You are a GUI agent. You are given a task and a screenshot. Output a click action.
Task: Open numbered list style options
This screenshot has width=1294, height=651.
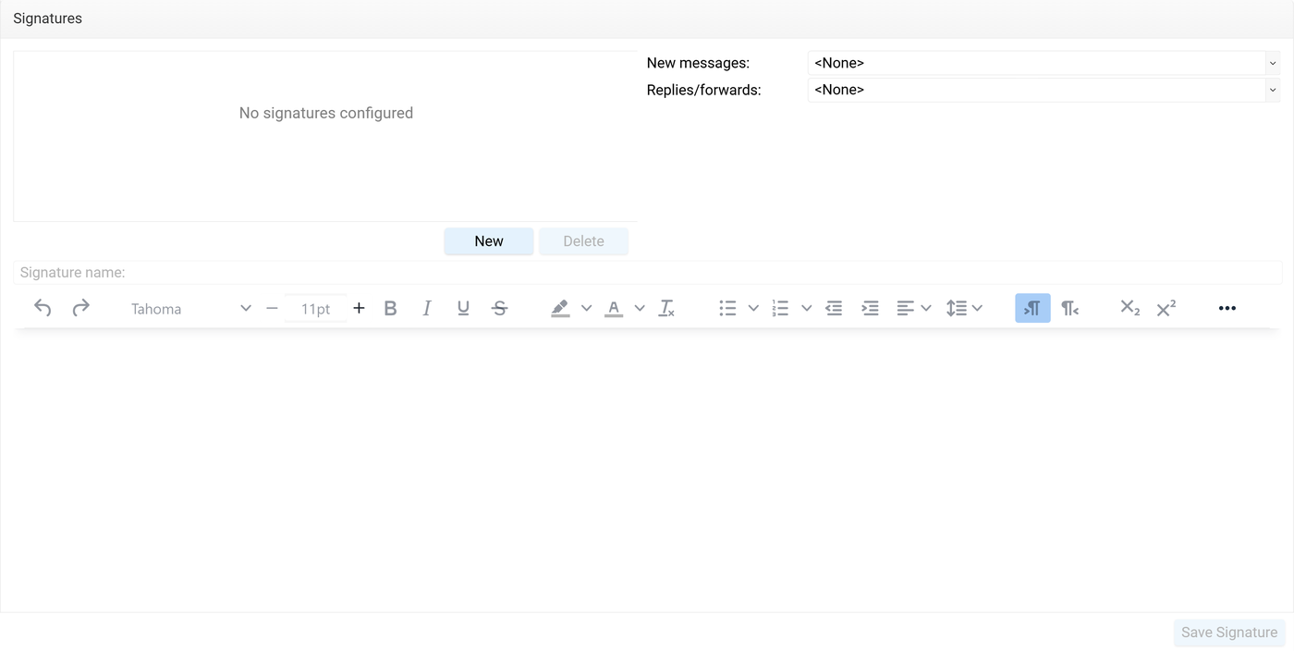(806, 308)
